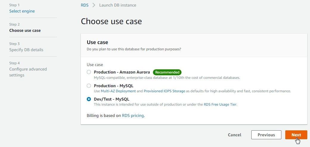
Task: Toggle the Dev/Test - MySQL radio circle
Action: (x=89, y=99)
